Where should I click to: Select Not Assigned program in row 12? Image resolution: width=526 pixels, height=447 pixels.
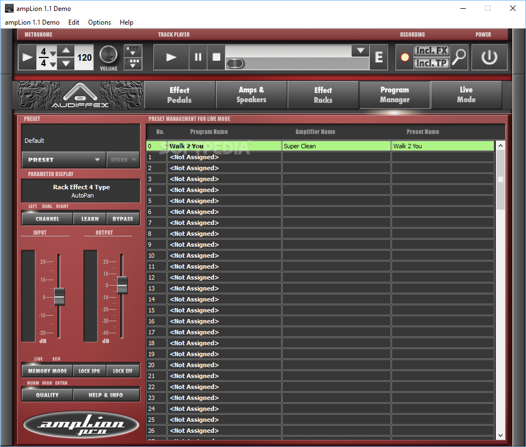point(224,277)
